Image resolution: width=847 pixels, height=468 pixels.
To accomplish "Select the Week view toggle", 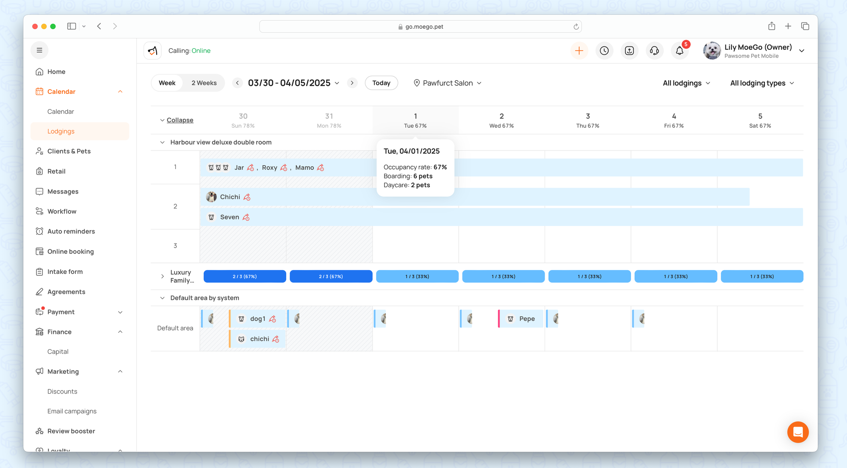I will [x=167, y=83].
